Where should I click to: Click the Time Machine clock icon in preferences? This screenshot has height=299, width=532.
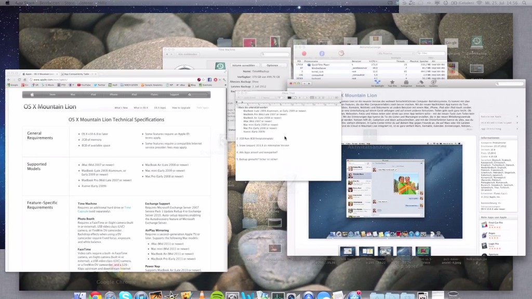[220, 66]
